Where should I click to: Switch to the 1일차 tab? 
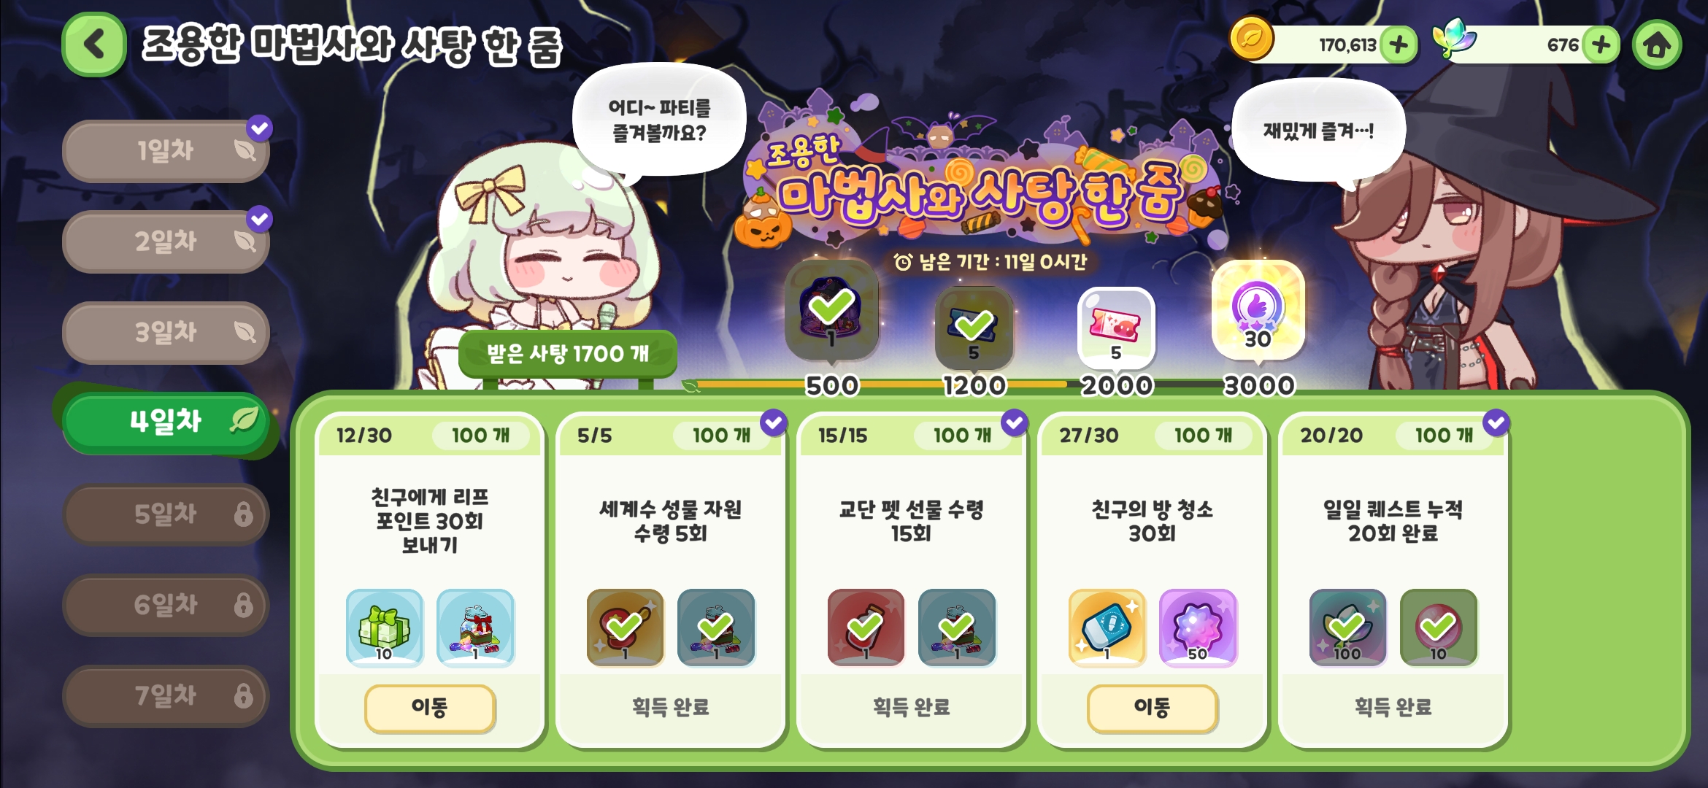pos(166,150)
